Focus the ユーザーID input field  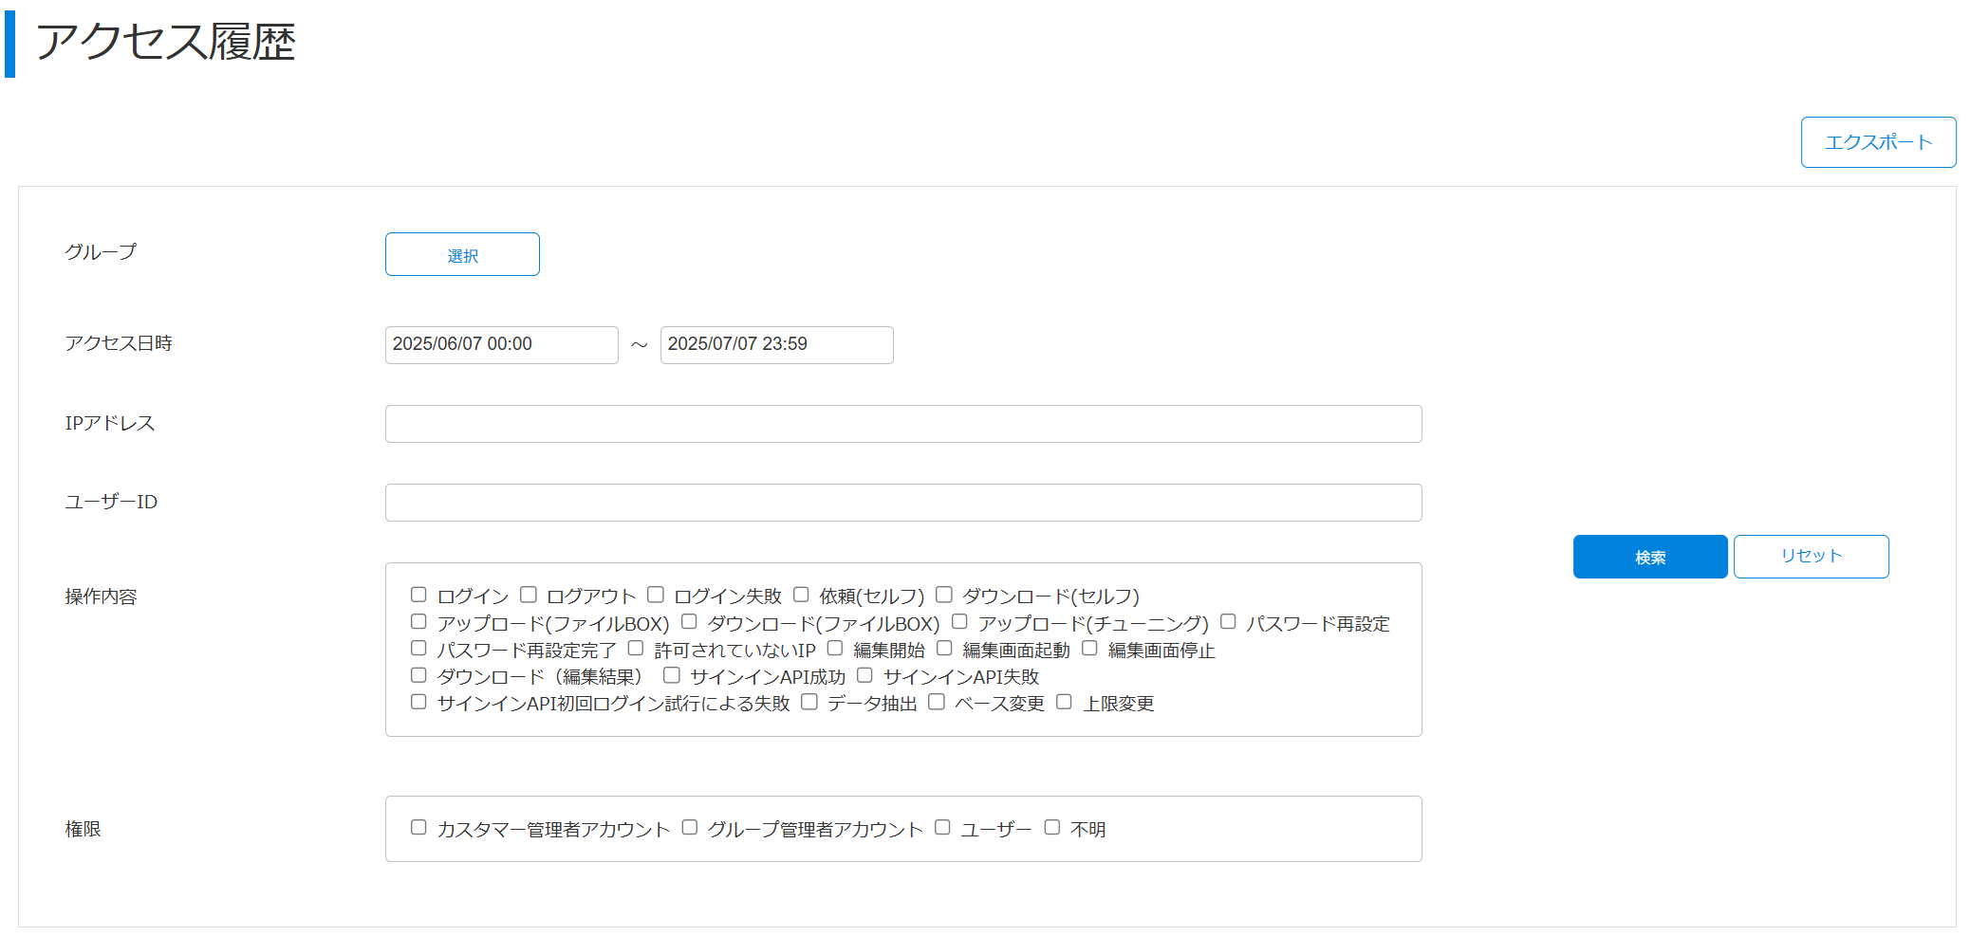(x=902, y=503)
